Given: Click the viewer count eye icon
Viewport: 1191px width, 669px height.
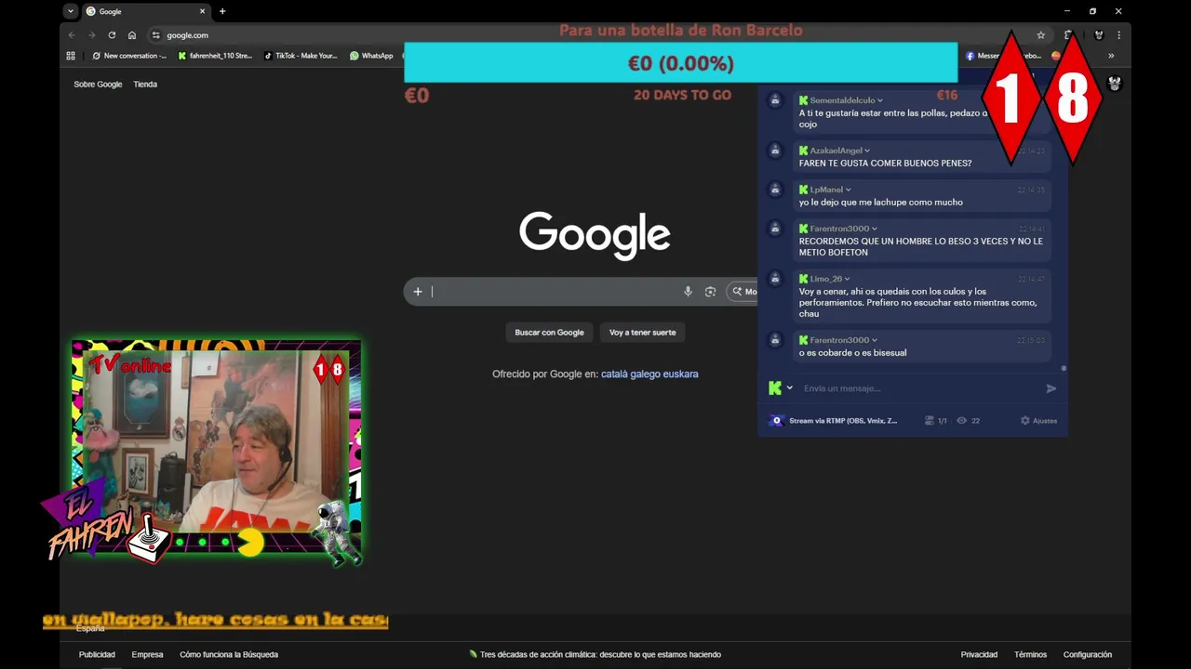Looking at the screenshot, I should (x=962, y=421).
